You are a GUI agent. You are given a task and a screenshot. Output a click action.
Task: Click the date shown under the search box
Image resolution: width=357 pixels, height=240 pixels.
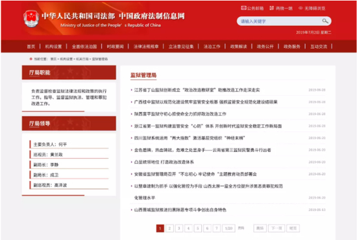(314, 32)
